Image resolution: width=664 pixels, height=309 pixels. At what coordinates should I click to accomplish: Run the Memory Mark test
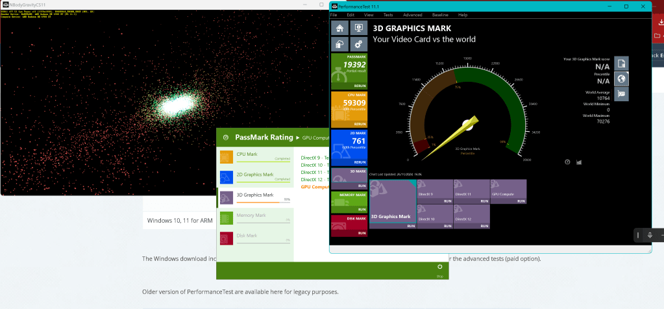tap(362, 210)
